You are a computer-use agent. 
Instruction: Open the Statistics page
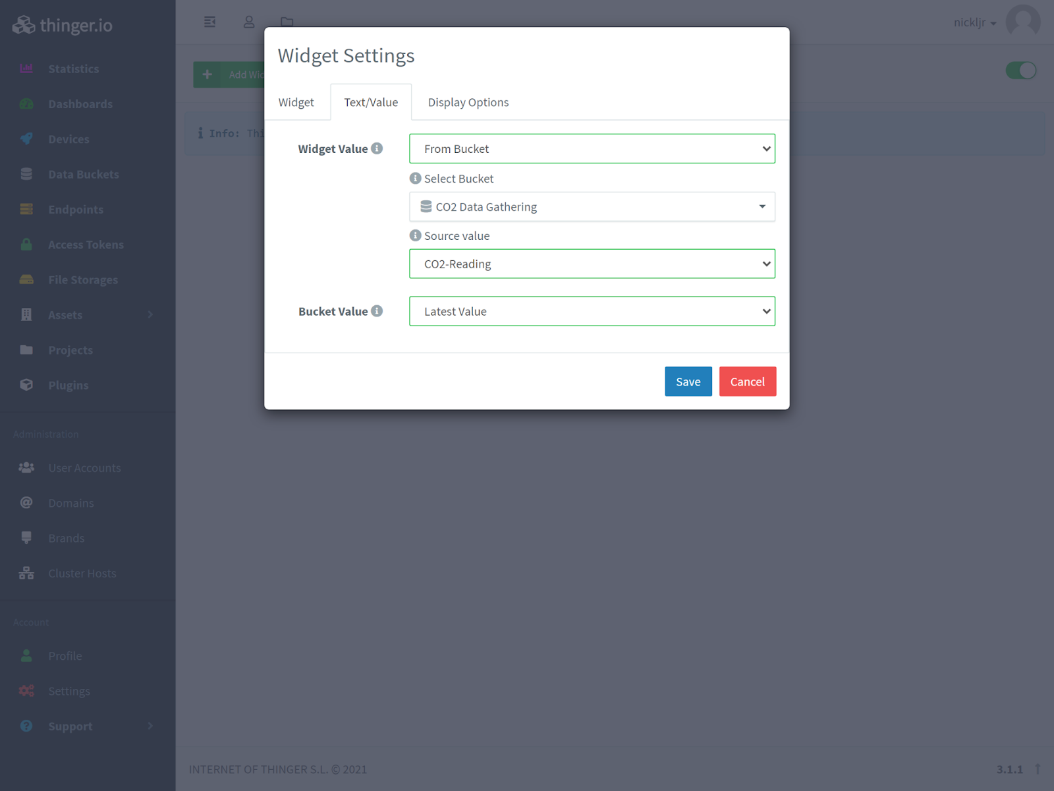click(73, 69)
